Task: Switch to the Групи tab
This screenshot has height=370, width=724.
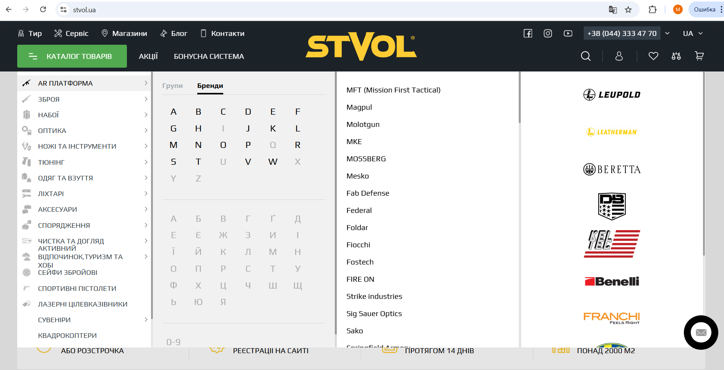Action: pyautogui.click(x=172, y=86)
